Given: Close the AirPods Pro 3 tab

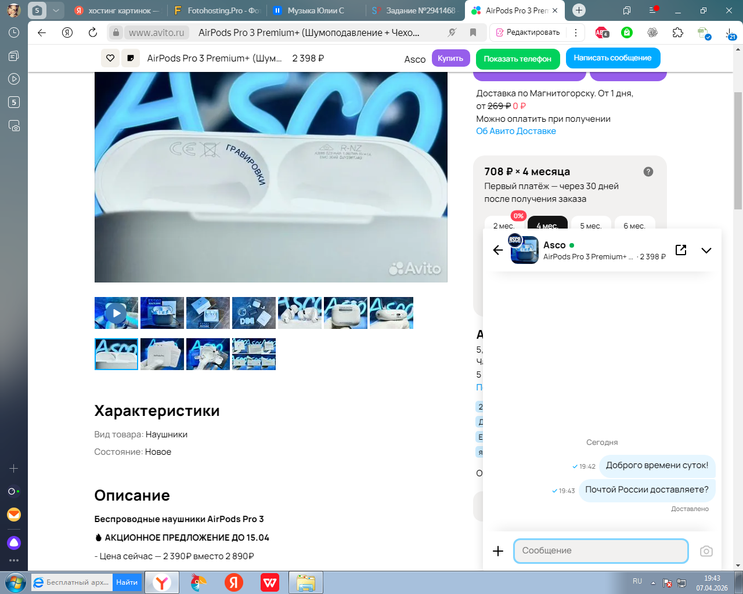Looking at the screenshot, I should [555, 10].
